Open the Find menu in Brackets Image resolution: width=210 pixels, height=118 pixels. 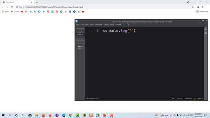(x=87, y=25)
